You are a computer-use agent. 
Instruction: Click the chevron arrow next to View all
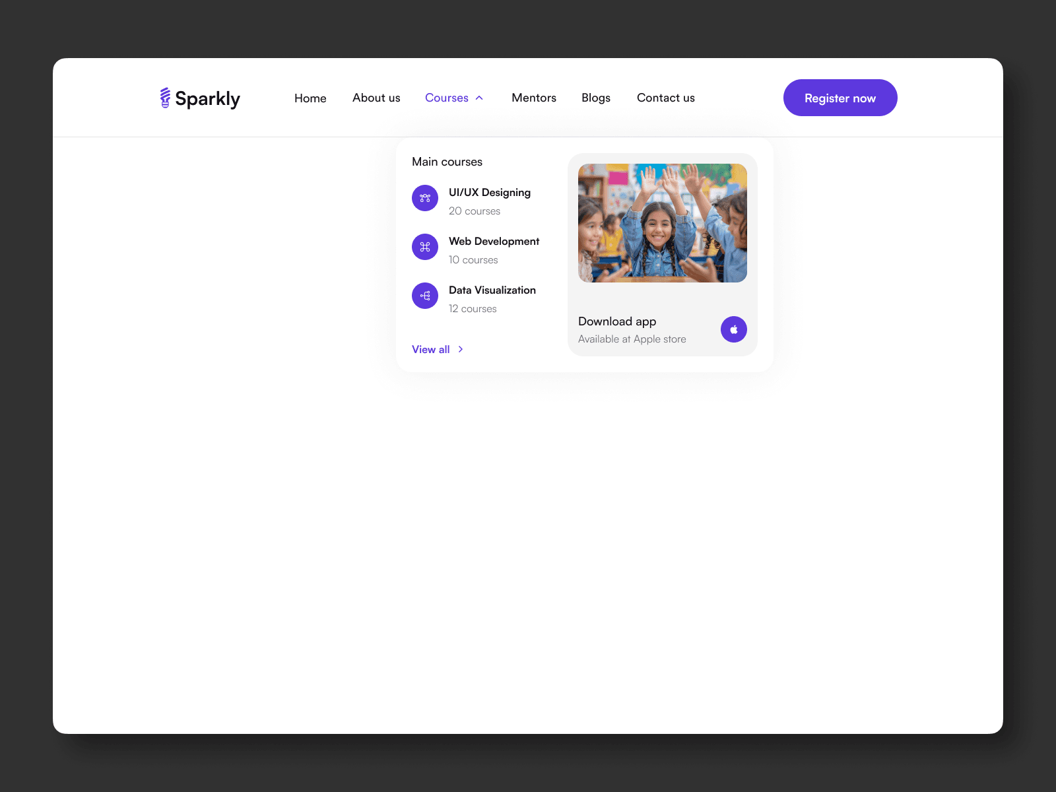[x=461, y=349]
